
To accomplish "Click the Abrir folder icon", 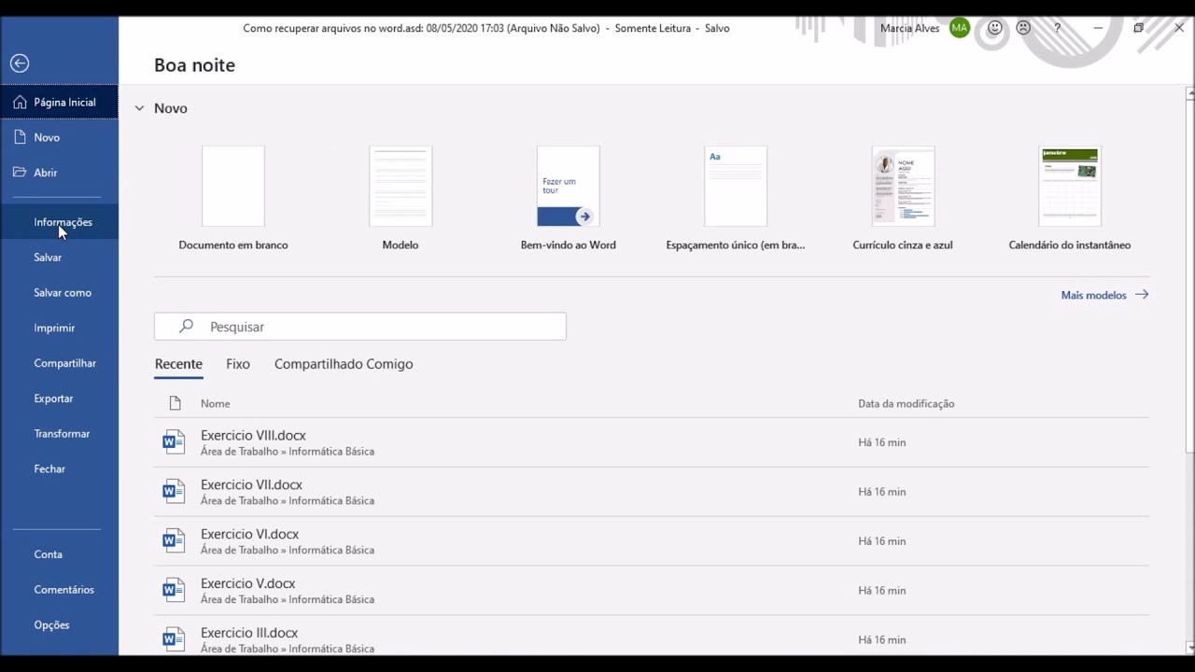I will click(x=20, y=173).
